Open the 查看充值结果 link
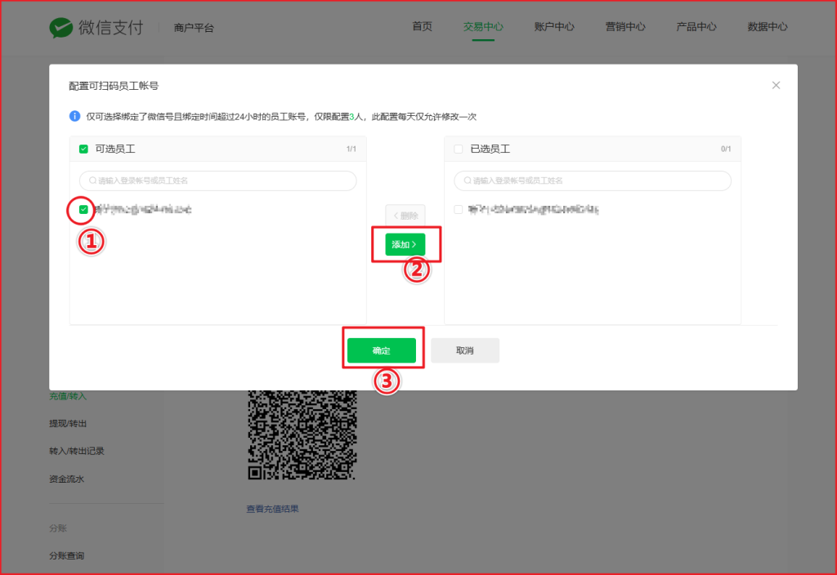 pos(273,509)
